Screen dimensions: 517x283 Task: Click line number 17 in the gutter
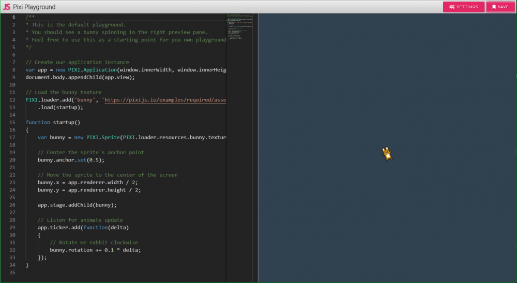coord(12,137)
